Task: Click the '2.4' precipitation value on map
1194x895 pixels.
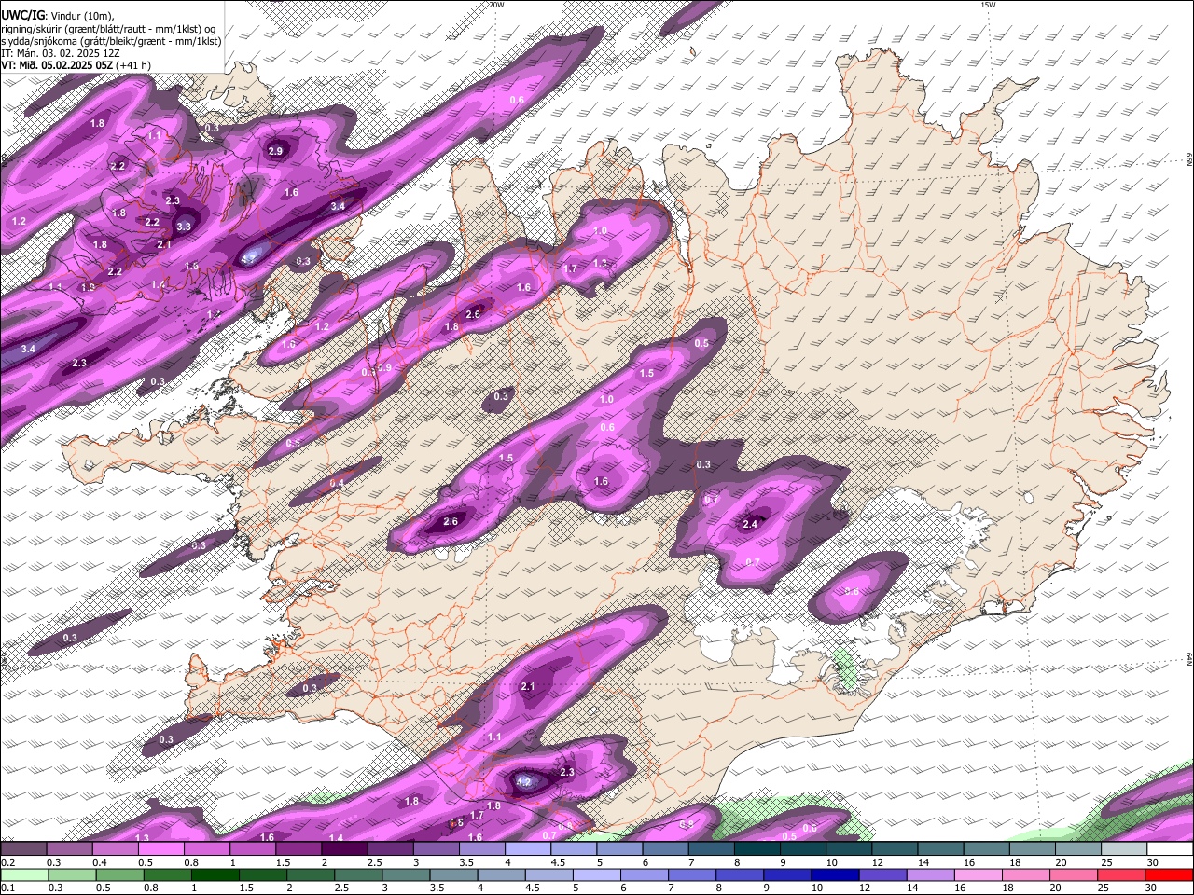Action: point(750,524)
